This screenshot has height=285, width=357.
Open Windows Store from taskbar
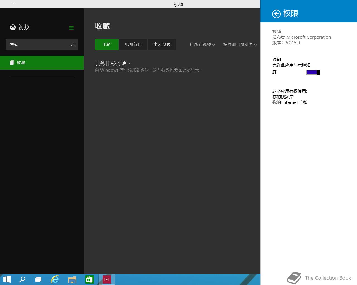click(89, 279)
